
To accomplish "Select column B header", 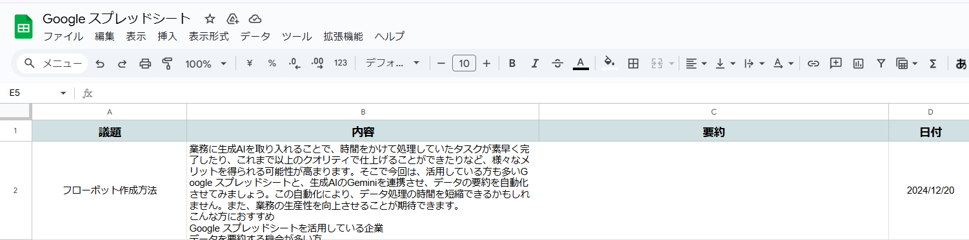I will click(x=363, y=112).
